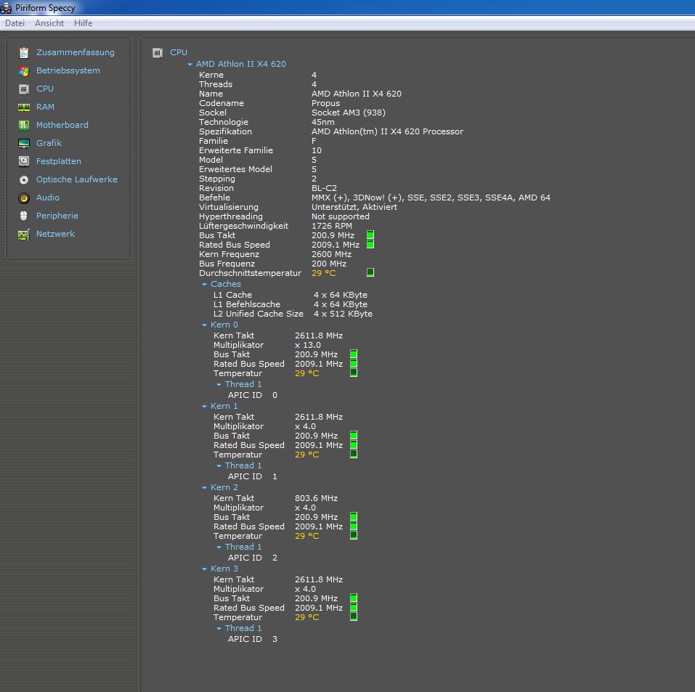Click the Motherboard icon in sidebar
This screenshot has width=695, height=692.
point(24,126)
